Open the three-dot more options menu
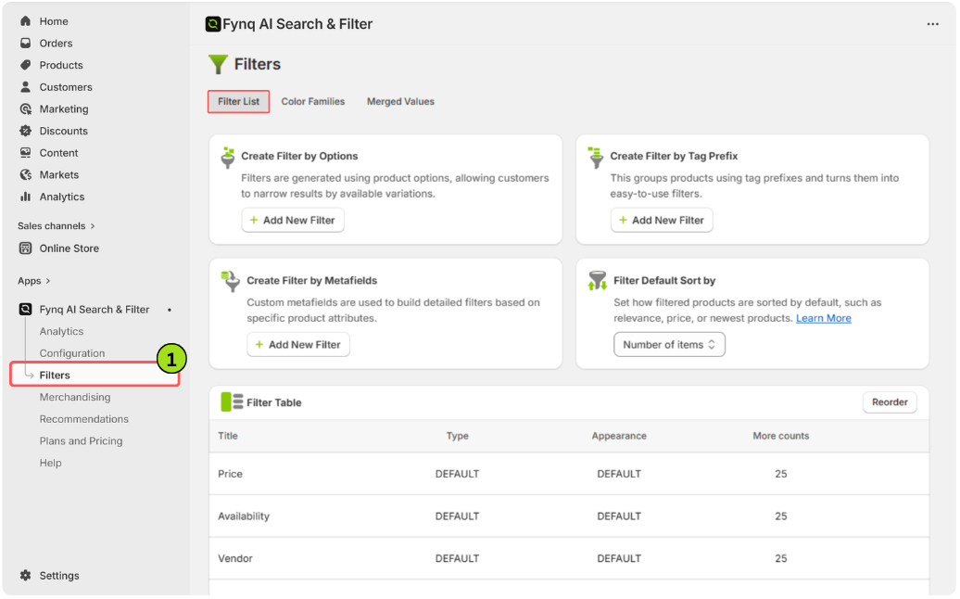Image resolution: width=960 pixels, height=599 pixels. pyautogui.click(x=933, y=24)
